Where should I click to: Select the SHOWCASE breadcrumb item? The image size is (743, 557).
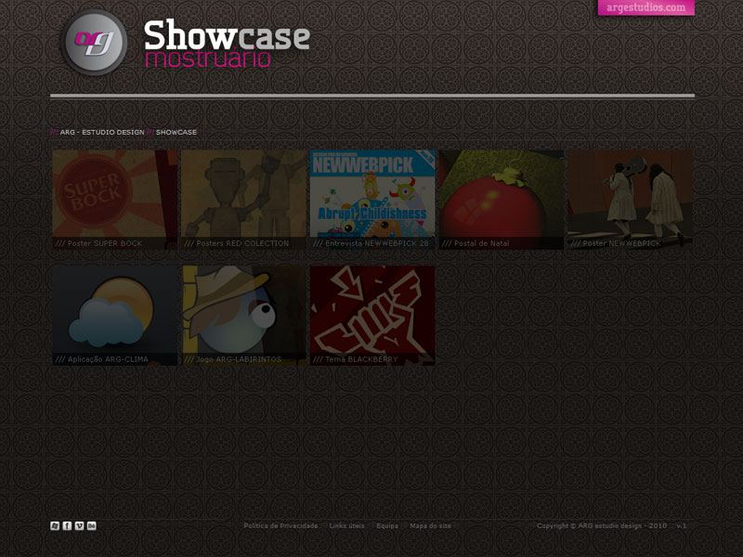click(x=176, y=132)
